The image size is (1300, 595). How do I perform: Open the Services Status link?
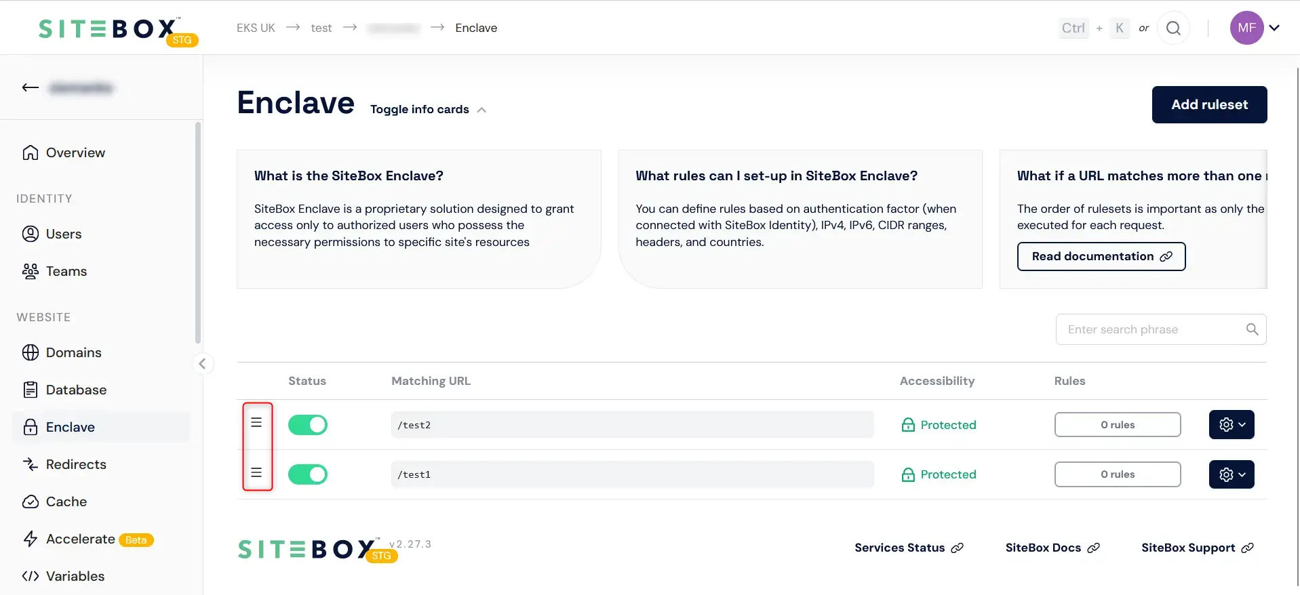tap(909, 548)
